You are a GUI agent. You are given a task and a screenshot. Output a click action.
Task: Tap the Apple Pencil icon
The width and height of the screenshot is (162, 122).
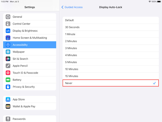pos(8,66)
